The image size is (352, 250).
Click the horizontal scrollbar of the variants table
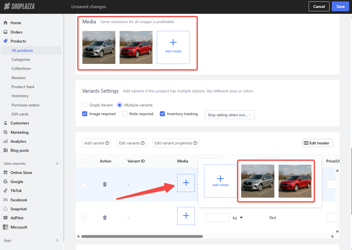[x=142, y=236]
